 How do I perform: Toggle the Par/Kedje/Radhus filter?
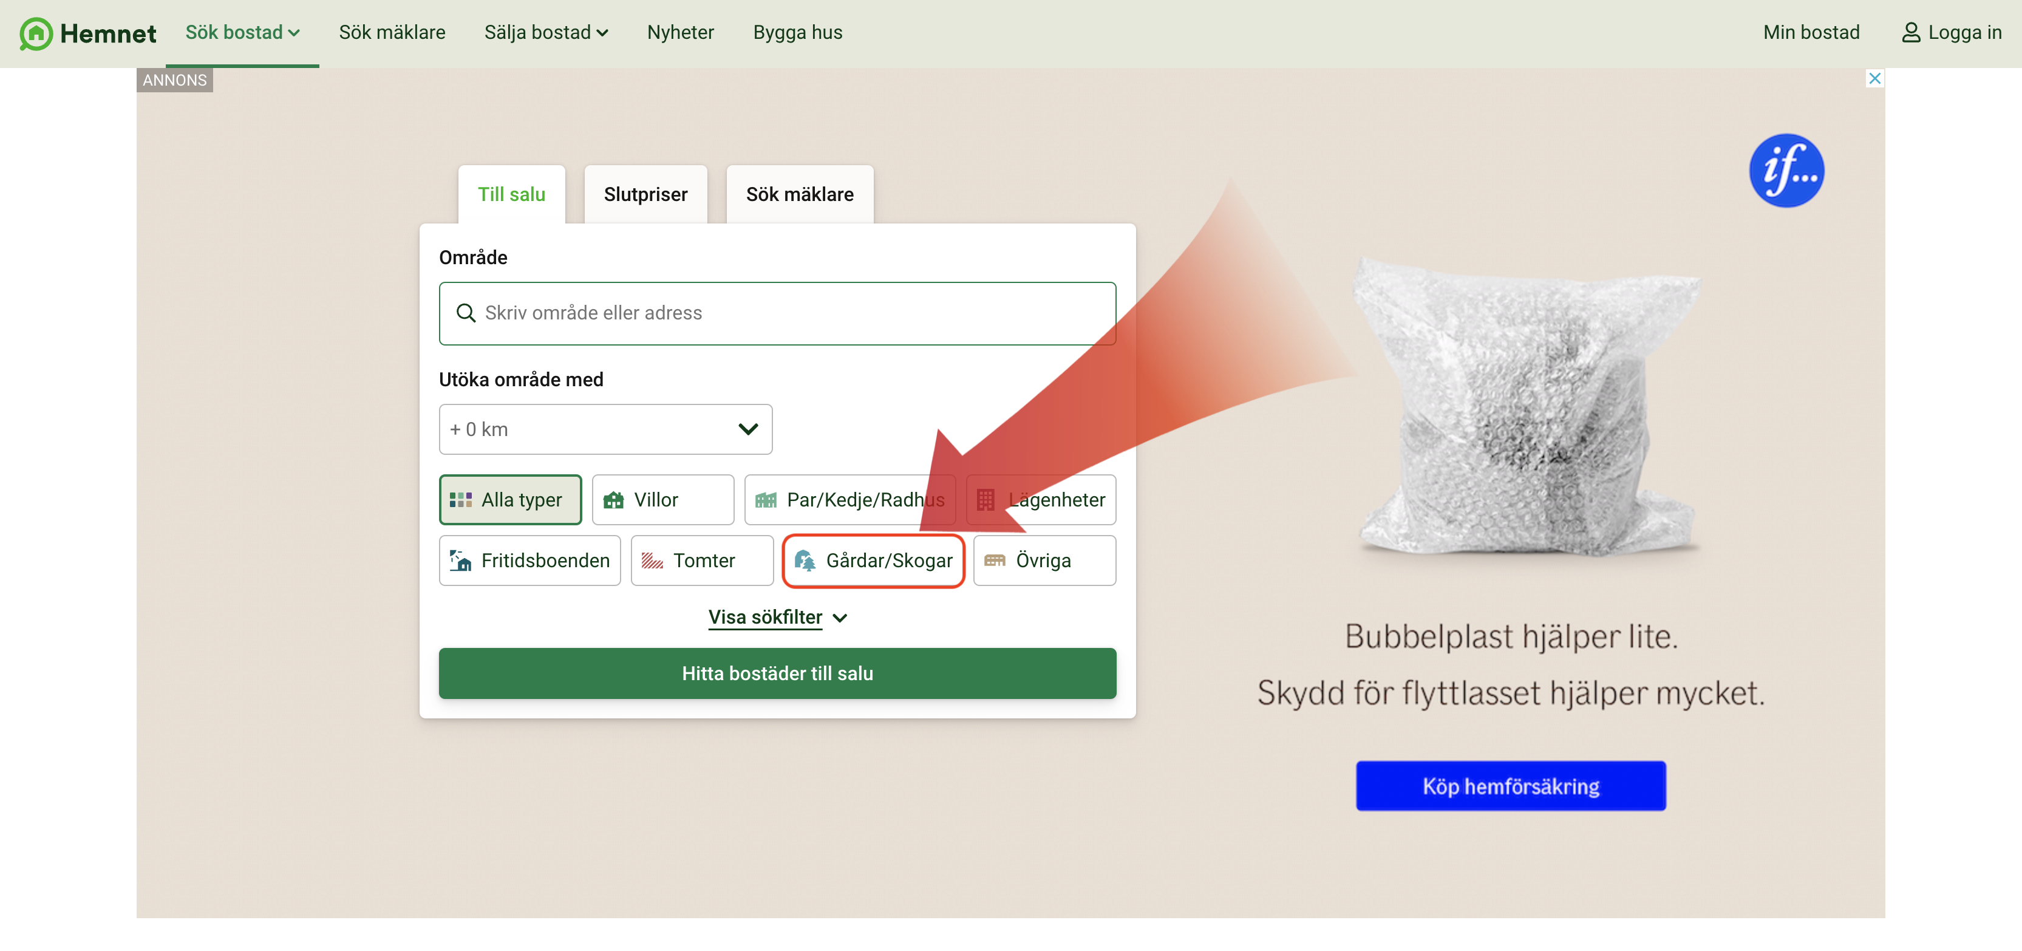(849, 500)
